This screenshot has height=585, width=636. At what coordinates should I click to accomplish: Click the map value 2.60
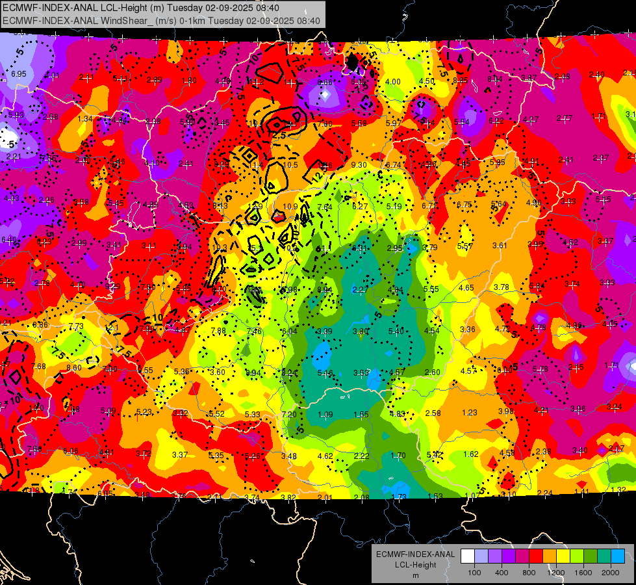click(433, 372)
